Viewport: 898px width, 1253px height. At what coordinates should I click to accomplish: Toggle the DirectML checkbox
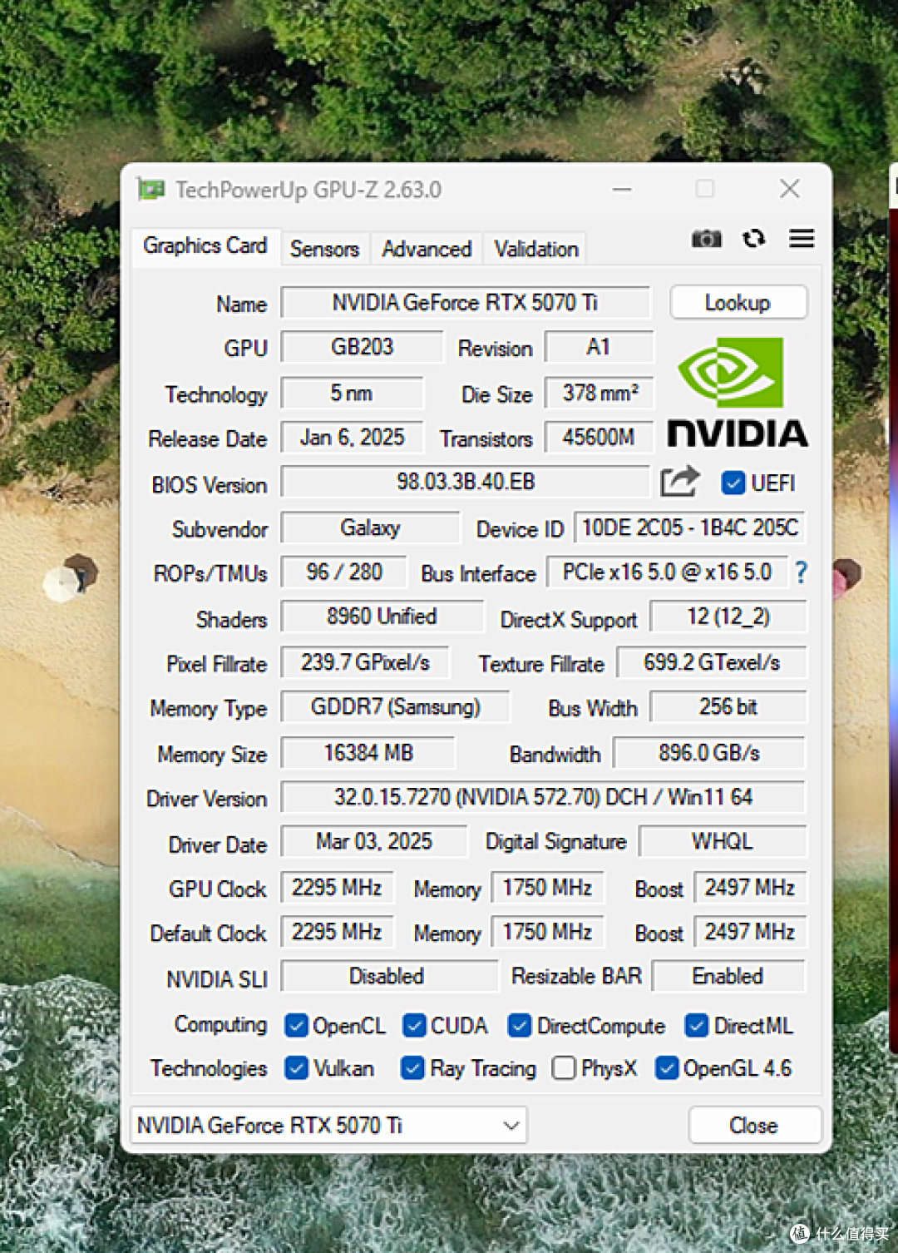point(697,1025)
